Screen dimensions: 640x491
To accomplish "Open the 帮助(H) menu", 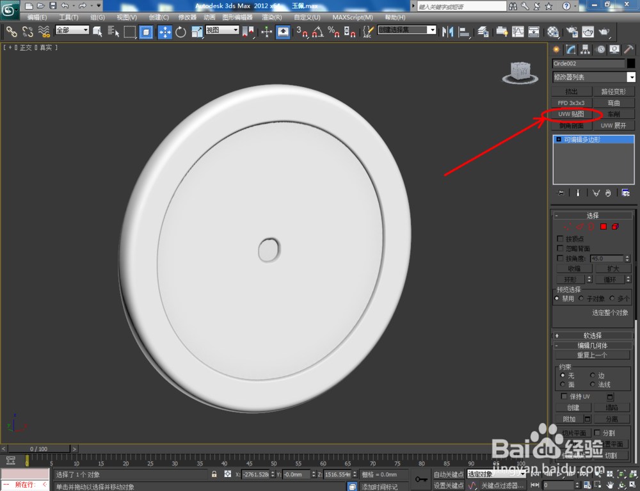I will click(395, 17).
